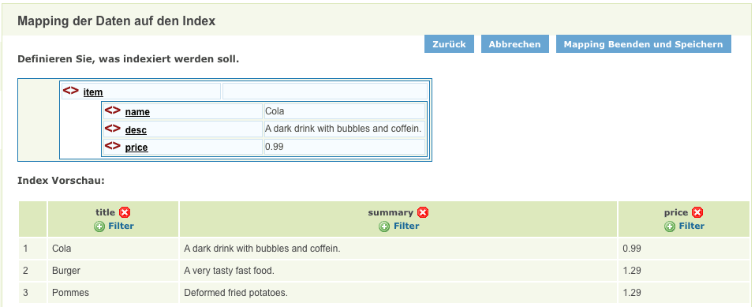This screenshot has height=307, width=755.
Task: Select the price element link in tree
Action: [136, 148]
